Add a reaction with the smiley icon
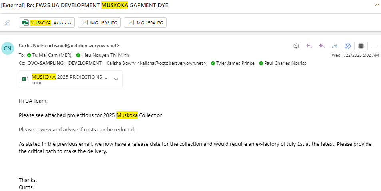This screenshot has height=191, width=381. pyautogui.click(x=296, y=46)
